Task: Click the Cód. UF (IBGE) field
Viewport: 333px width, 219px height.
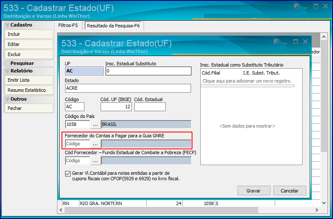Action: pyautogui.click(x=116, y=107)
